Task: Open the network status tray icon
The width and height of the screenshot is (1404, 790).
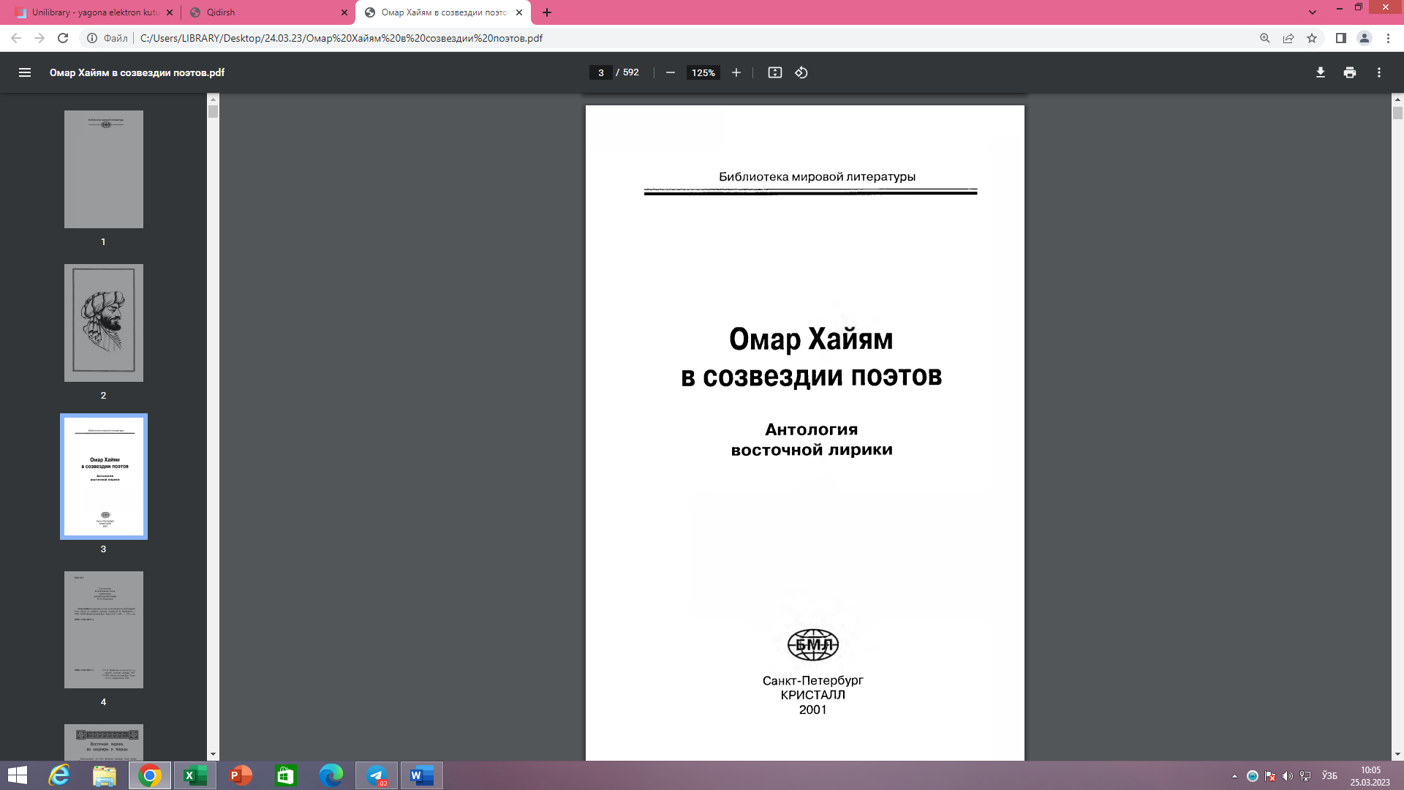Action: click(1305, 776)
